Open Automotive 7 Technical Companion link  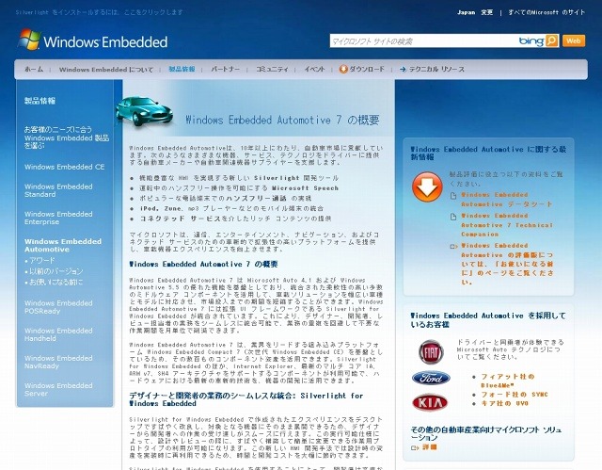506,225
